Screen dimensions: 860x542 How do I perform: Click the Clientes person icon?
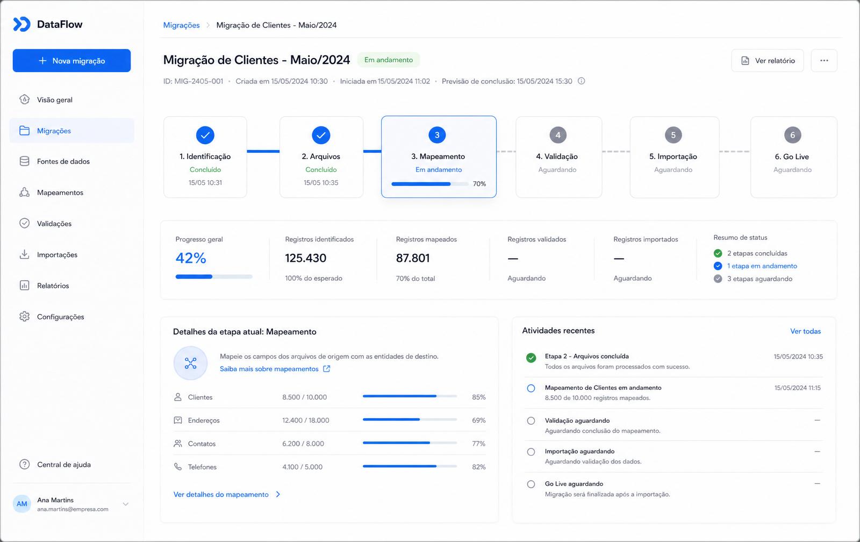(178, 397)
